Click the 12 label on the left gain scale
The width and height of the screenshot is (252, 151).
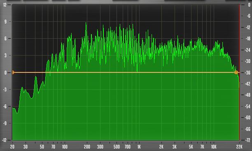[5, 5]
